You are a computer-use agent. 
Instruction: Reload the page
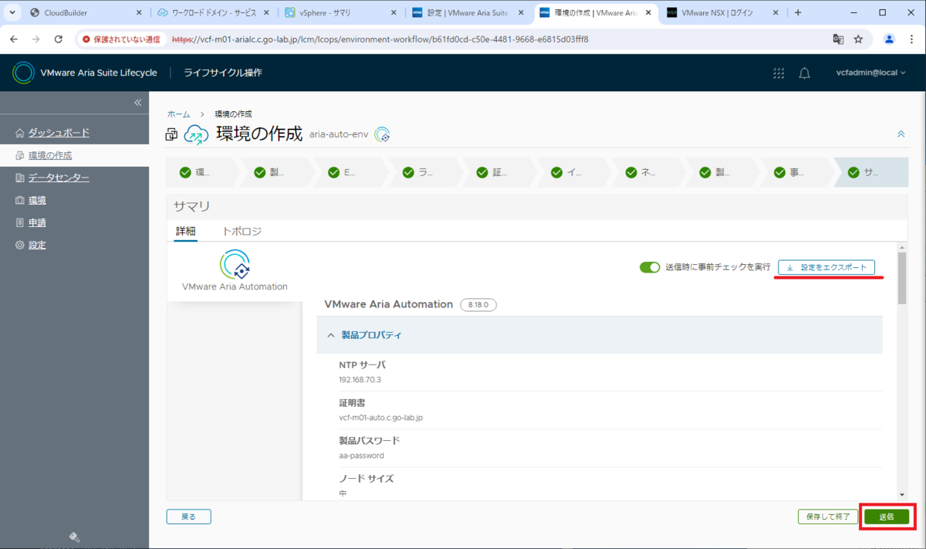[x=59, y=39]
